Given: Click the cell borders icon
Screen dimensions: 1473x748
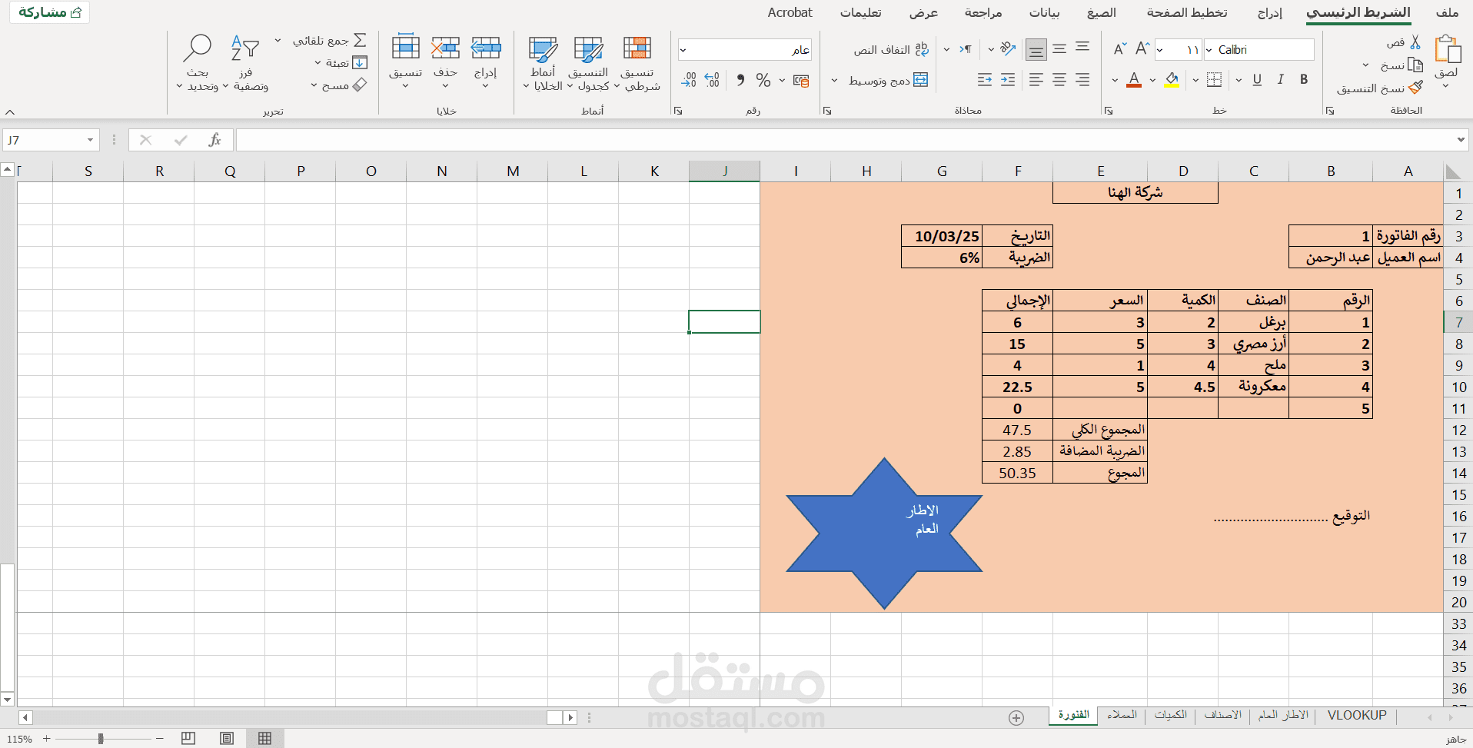Looking at the screenshot, I should 1215,80.
